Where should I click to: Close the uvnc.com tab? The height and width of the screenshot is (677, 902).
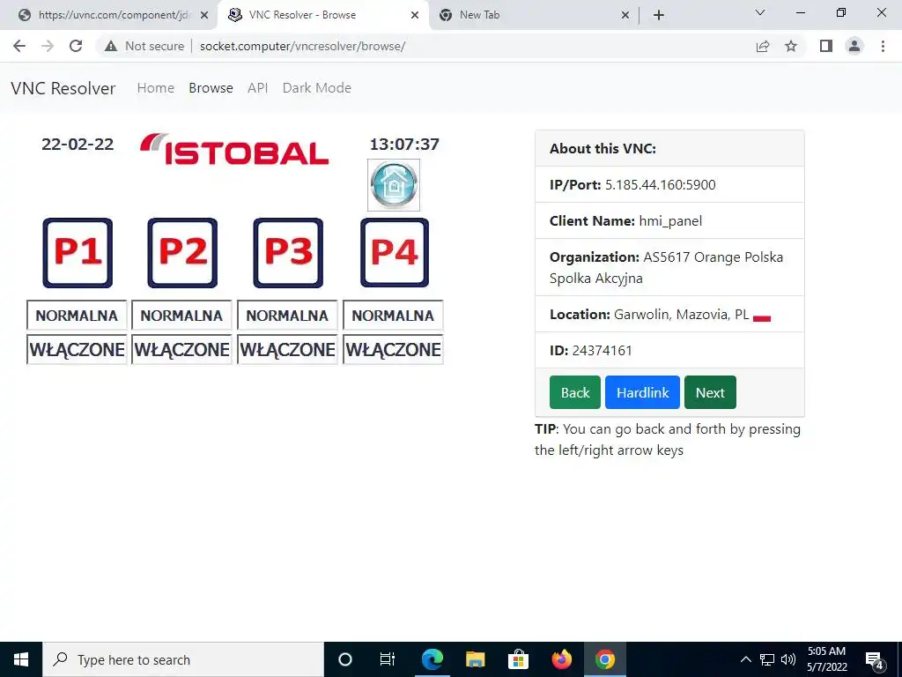tap(204, 15)
